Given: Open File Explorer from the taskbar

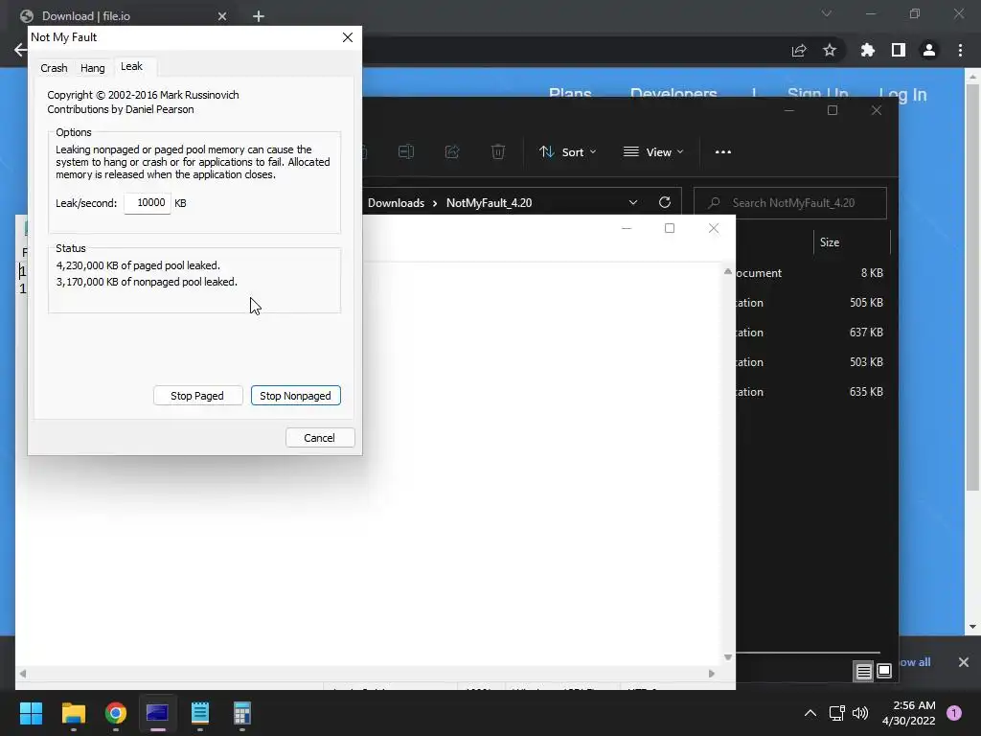Looking at the screenshot, I should click(73, 713).
